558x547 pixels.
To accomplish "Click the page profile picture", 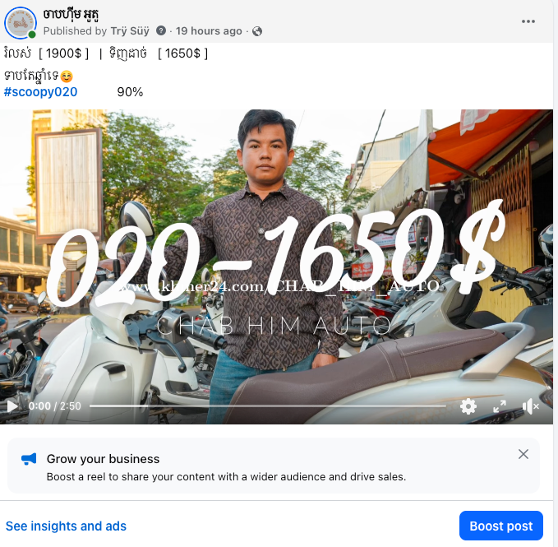I will (20, 22).
